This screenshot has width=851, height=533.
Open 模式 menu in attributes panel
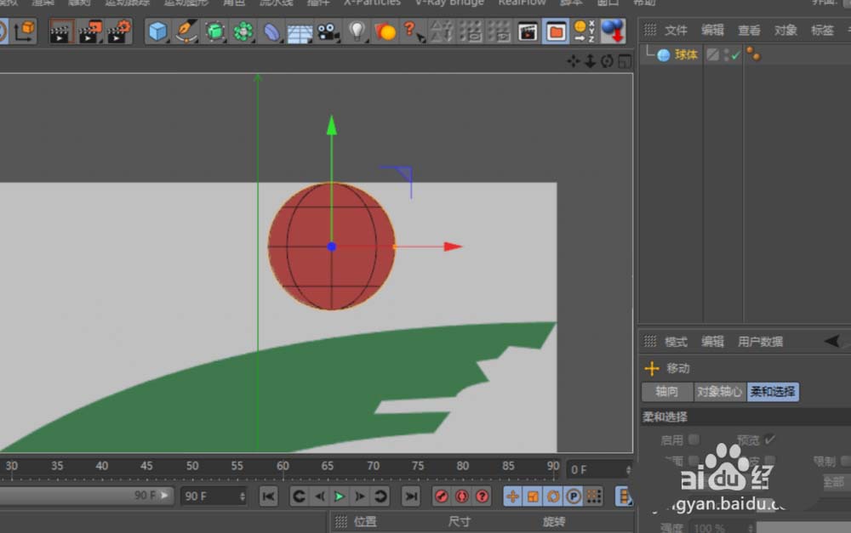pos(676,342)
